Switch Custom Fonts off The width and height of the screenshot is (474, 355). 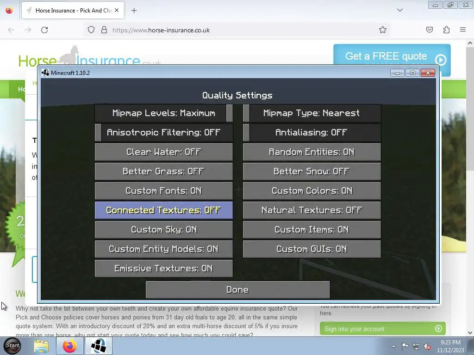163,191
